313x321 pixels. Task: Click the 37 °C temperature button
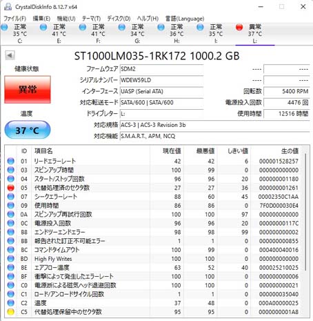[28, 130]
